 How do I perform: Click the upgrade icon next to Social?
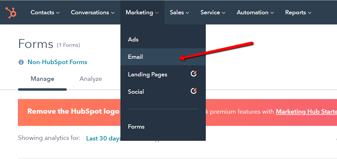coord(194,91)
